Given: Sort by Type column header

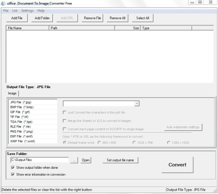Looking at the screenshot, I should 166,28.
